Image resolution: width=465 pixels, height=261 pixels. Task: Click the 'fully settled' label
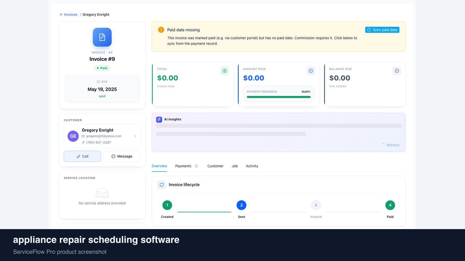click(337, 86)
